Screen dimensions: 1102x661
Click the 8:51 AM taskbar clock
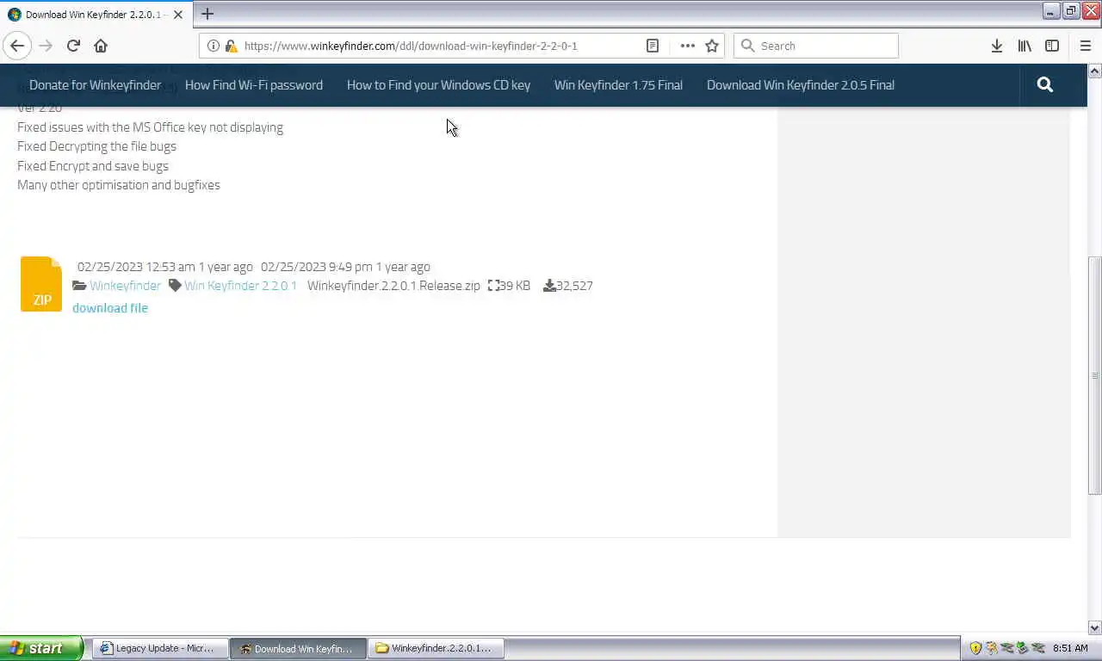(1070, 648)
